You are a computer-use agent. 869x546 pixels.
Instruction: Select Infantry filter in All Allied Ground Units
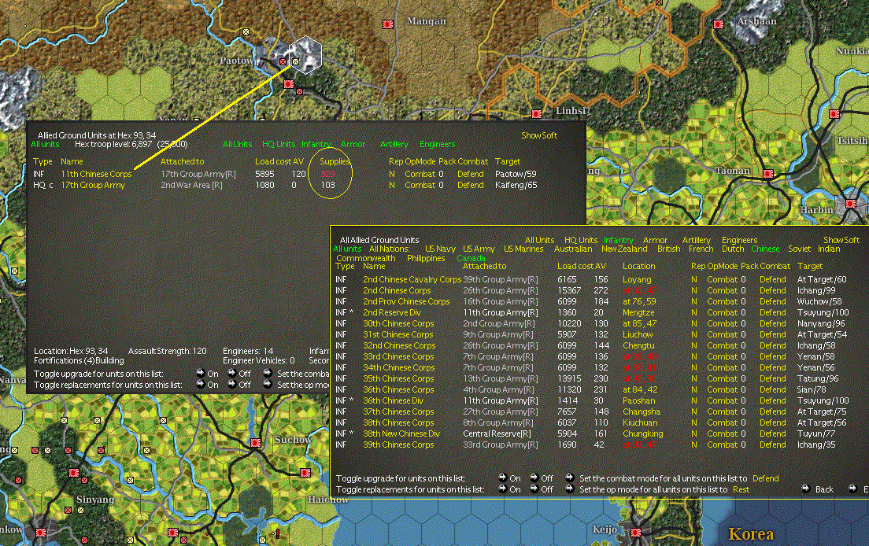click(x=619, y=240)
